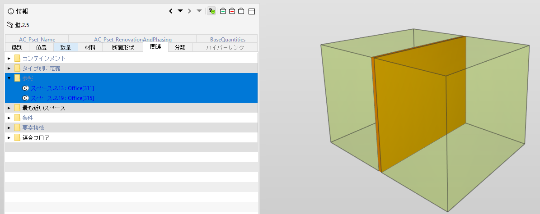Expand the タイプ別に定義 folder arrow
540x214 pixels.
(x=9, y=68)
